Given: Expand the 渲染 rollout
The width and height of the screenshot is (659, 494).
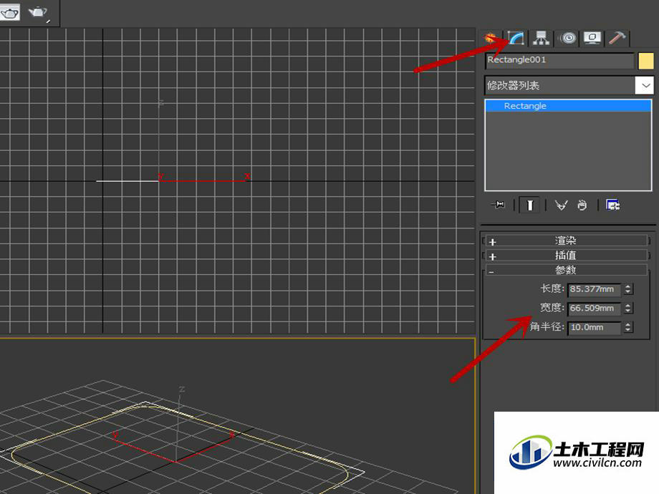Looking at the screenshot, I should click(x=566, y=241).
